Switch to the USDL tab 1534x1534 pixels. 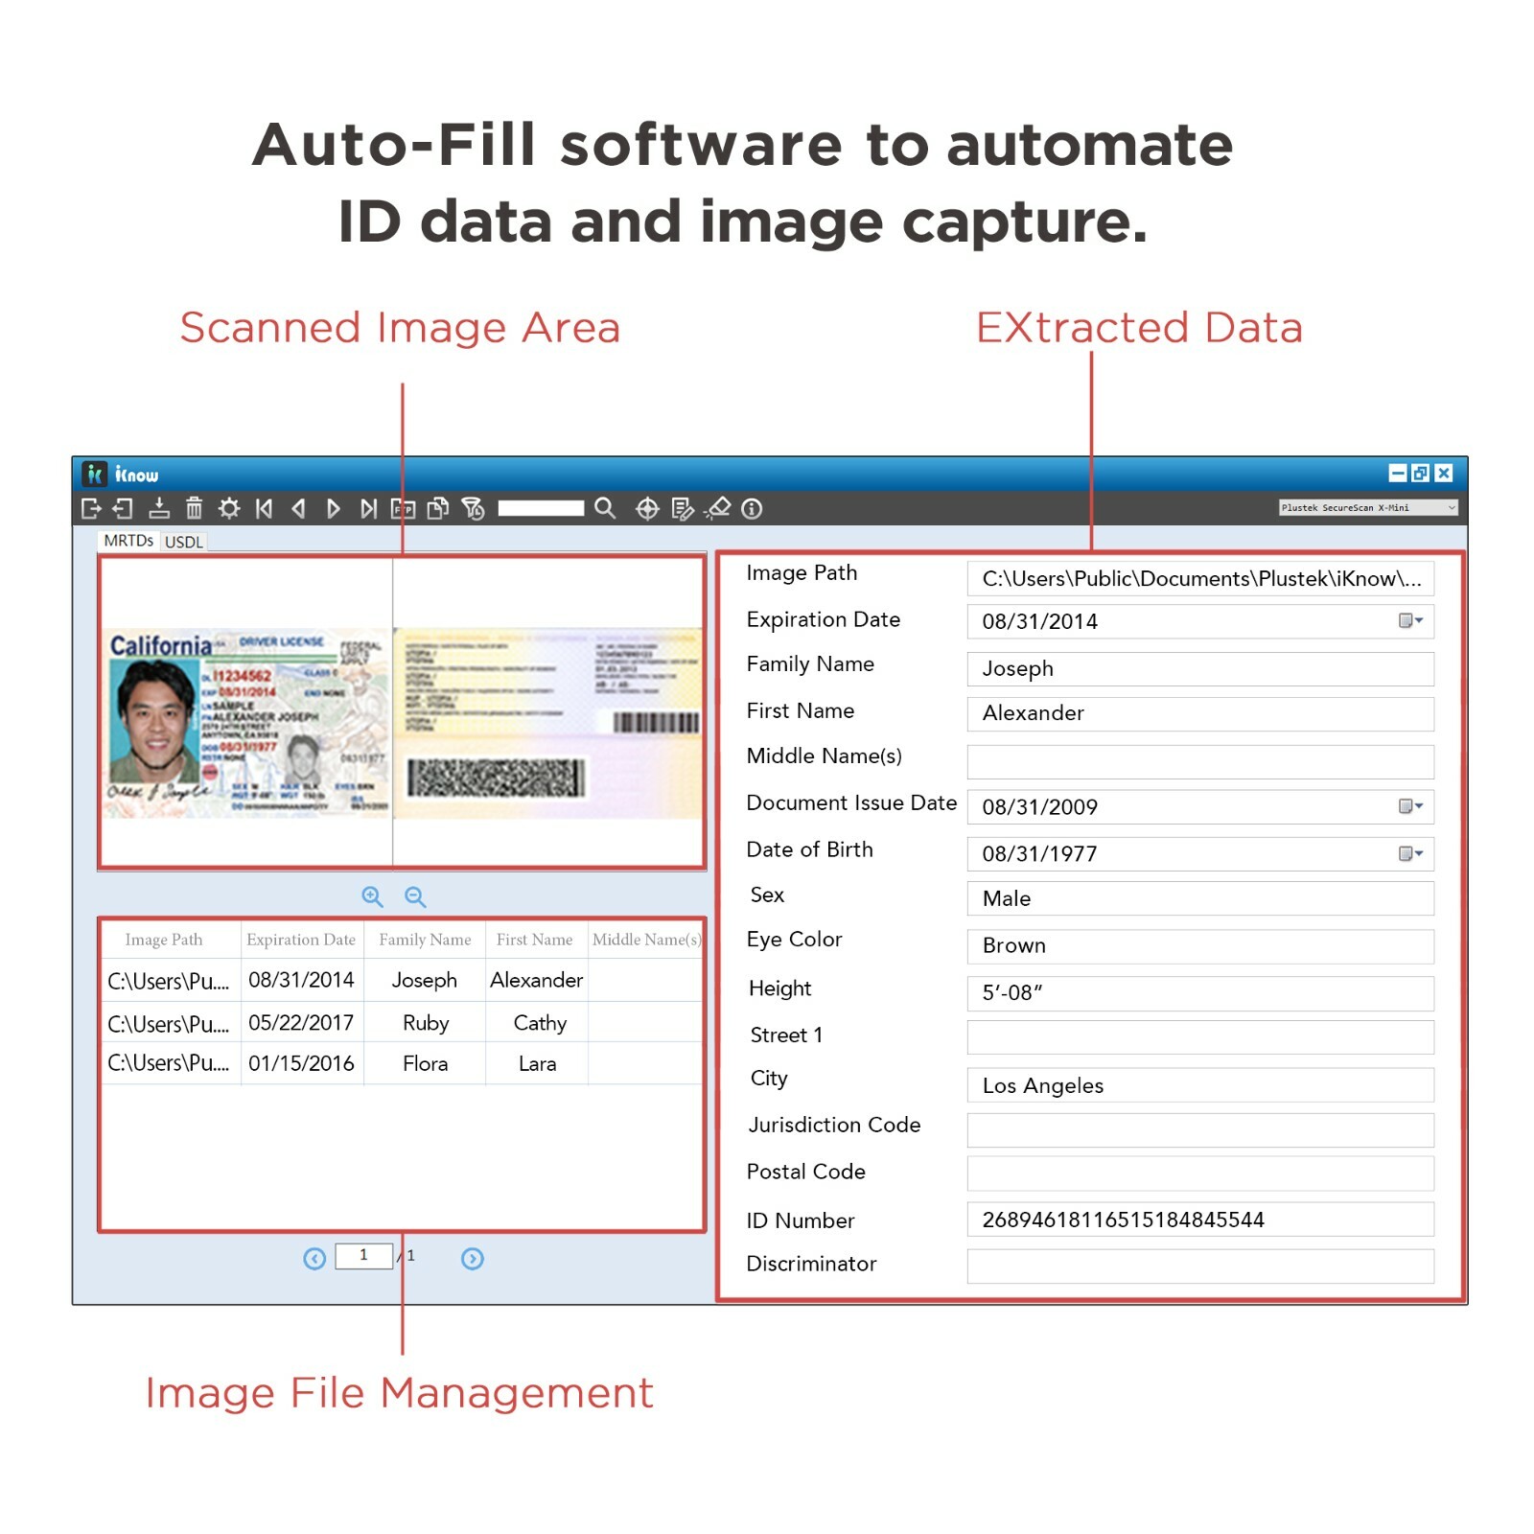pos(183,541)
